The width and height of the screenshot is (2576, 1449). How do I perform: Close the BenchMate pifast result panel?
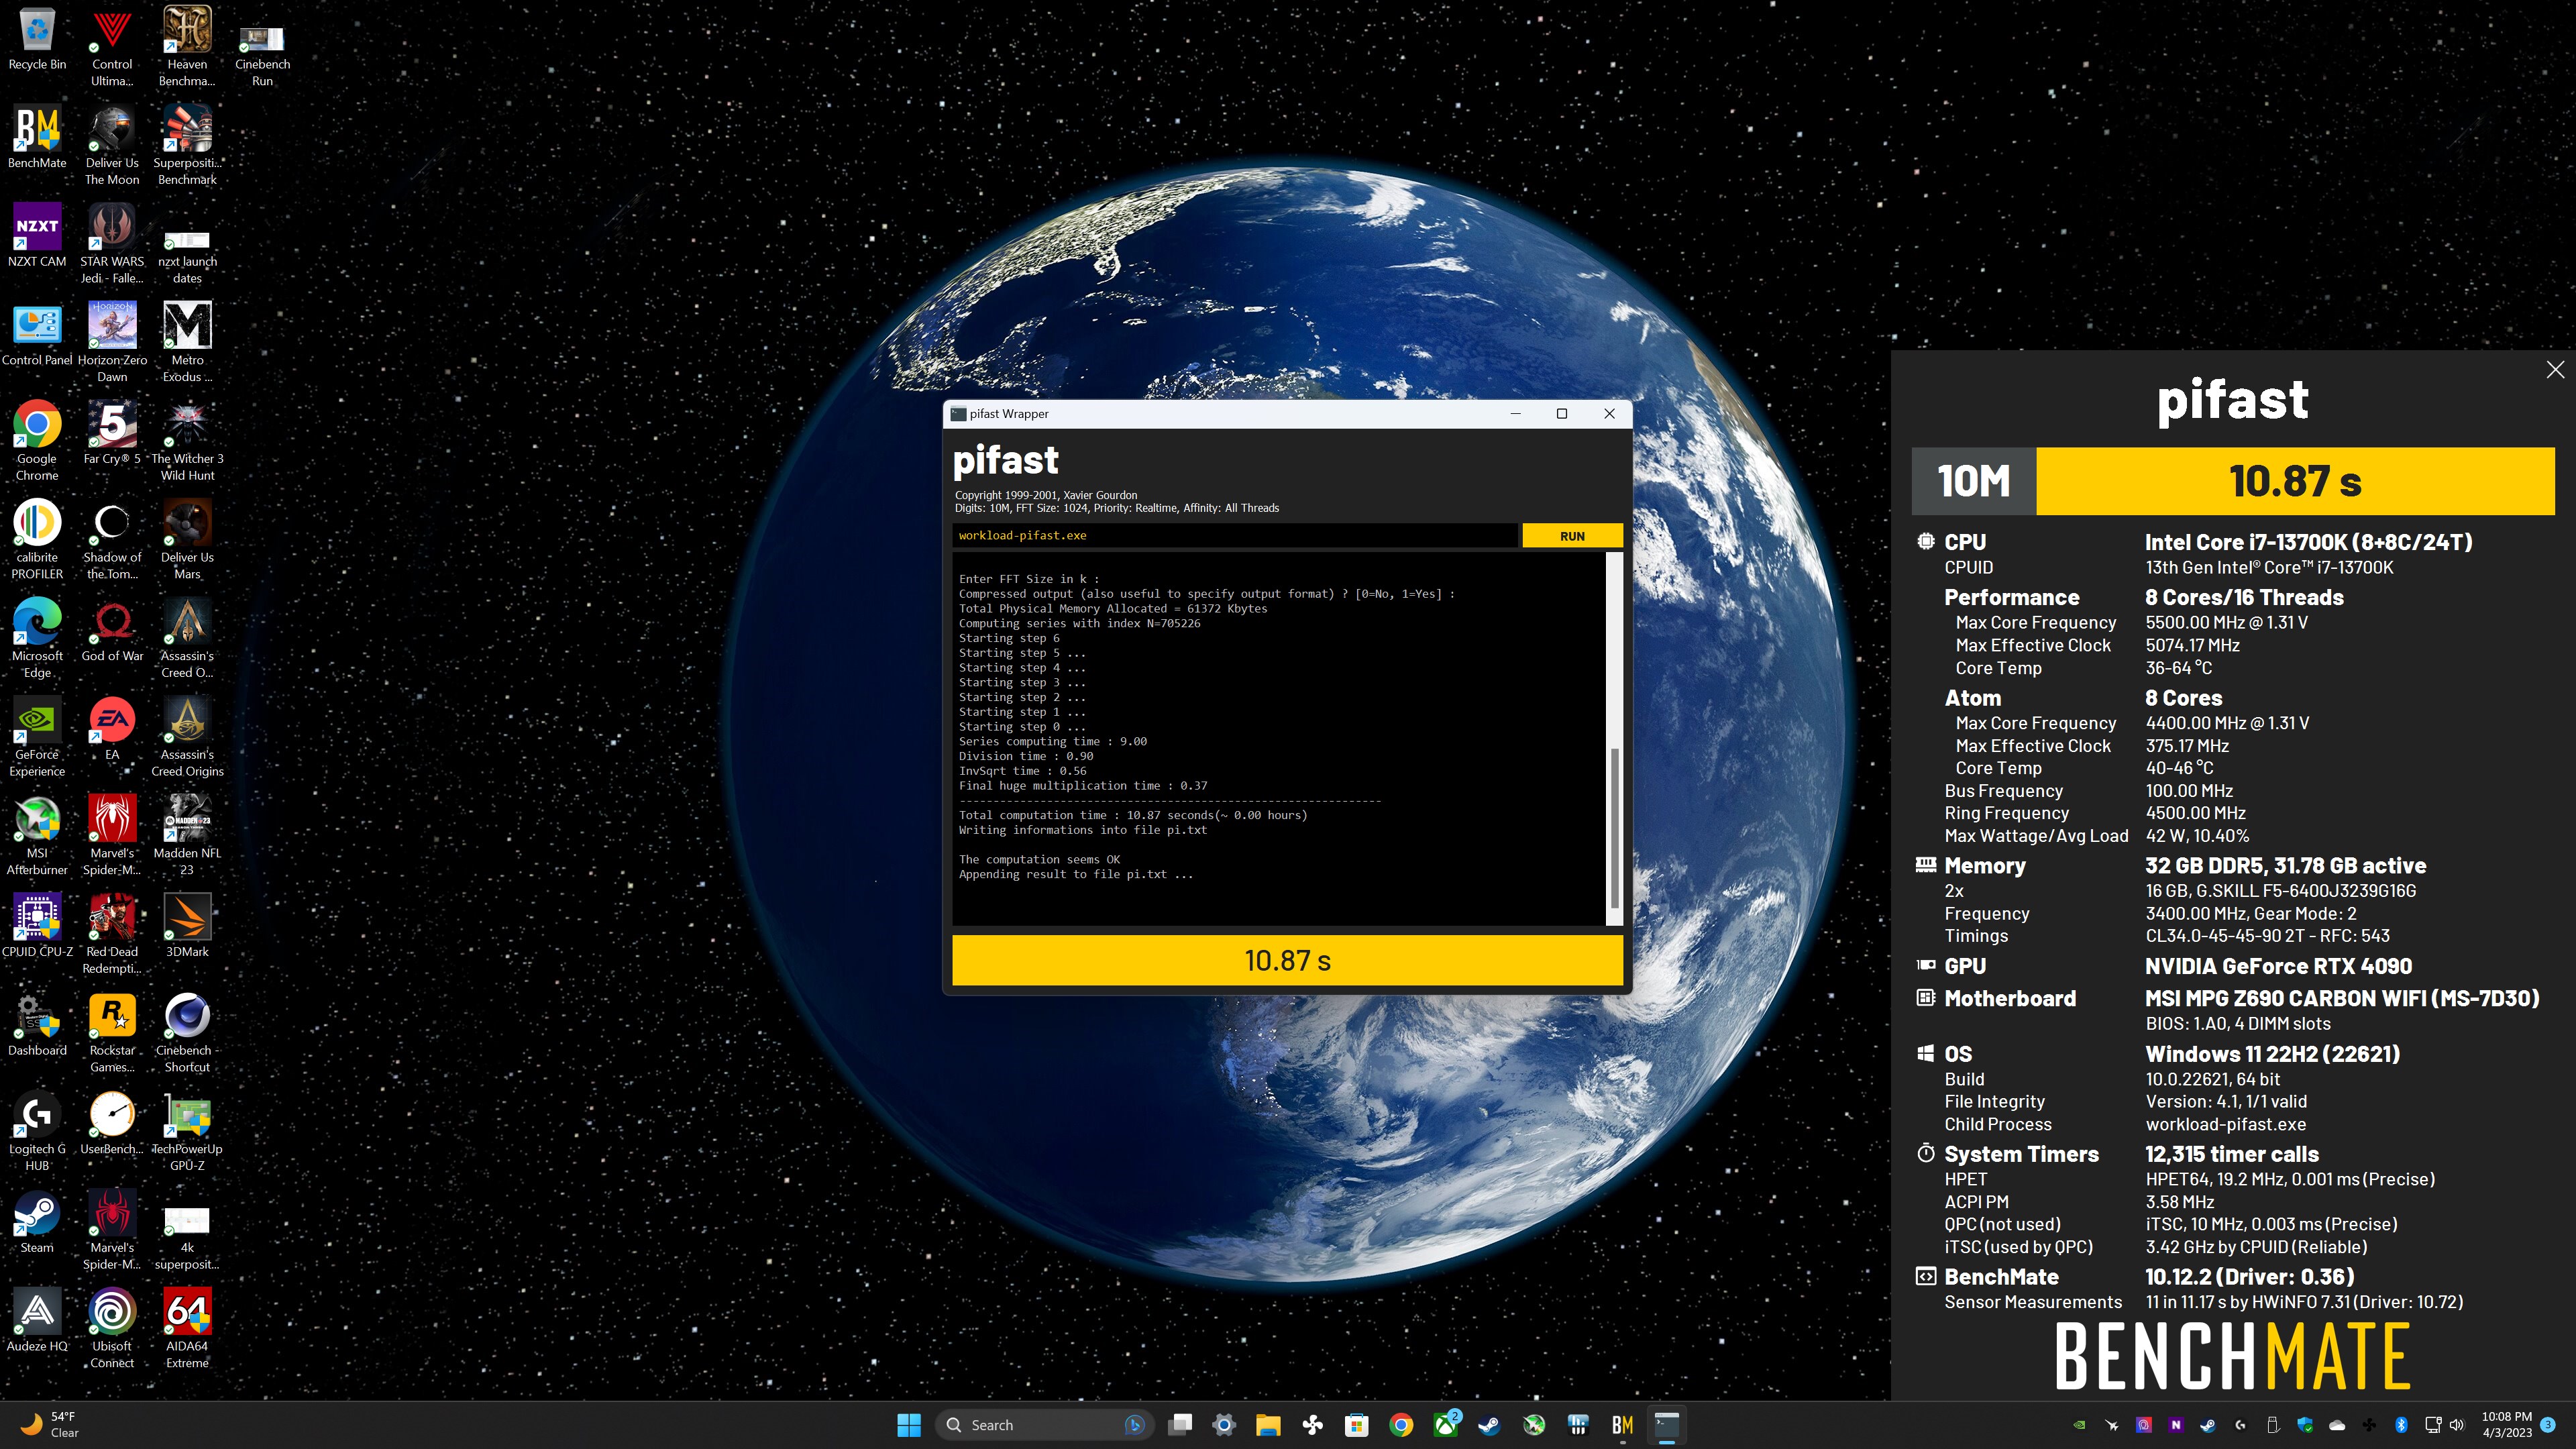click(2555, 370)
